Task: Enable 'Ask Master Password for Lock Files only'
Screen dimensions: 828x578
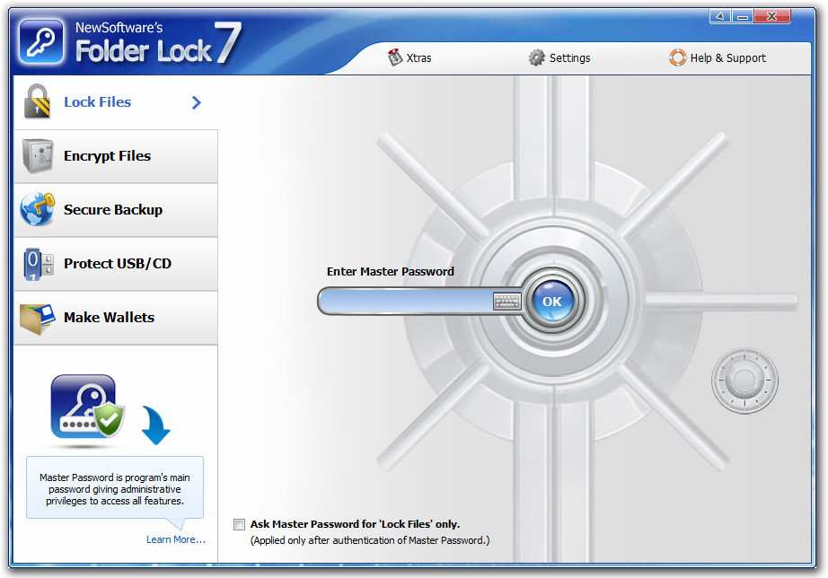Action: click(239, 524)
